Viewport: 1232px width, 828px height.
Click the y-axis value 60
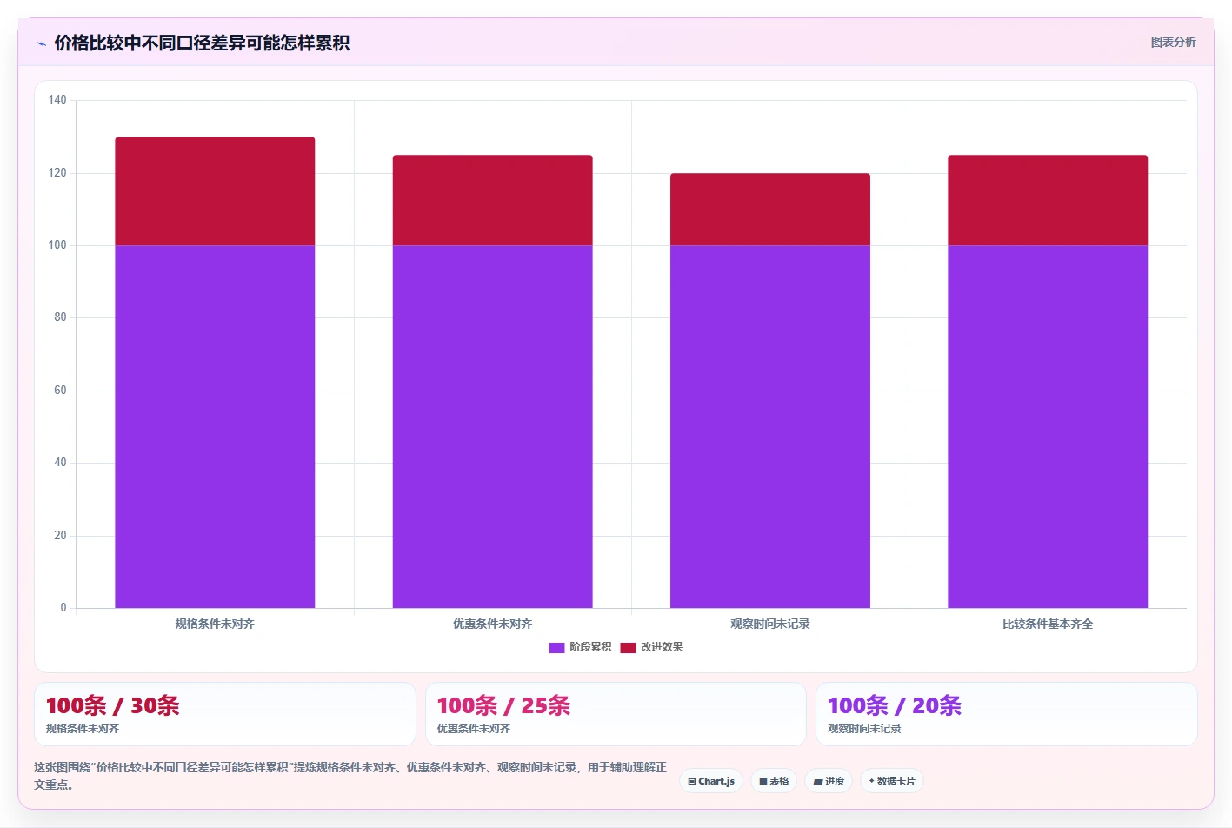(60, 391)
